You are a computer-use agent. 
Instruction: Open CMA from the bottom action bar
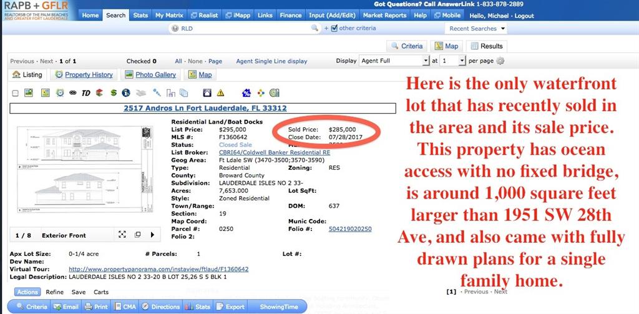125,307
